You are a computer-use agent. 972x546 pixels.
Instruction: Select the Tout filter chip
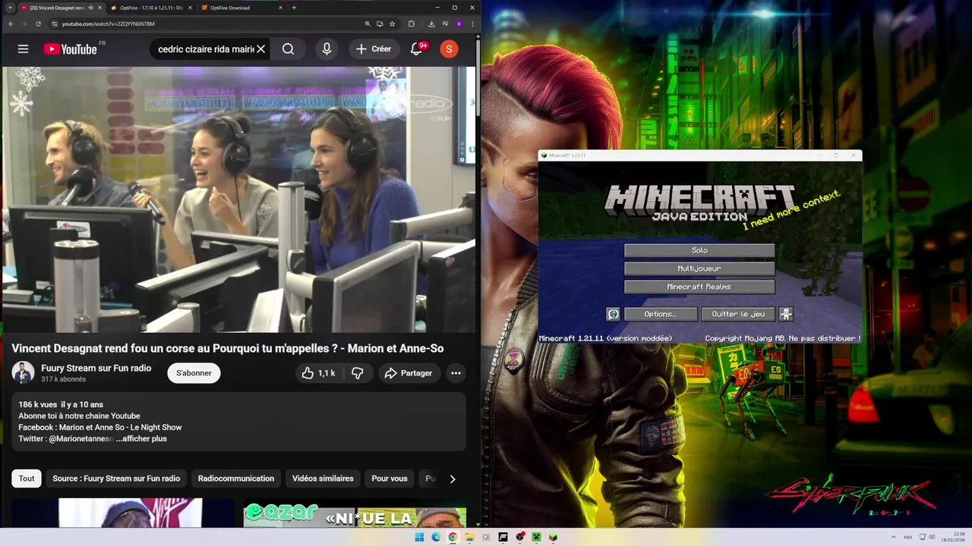(27, 479)
